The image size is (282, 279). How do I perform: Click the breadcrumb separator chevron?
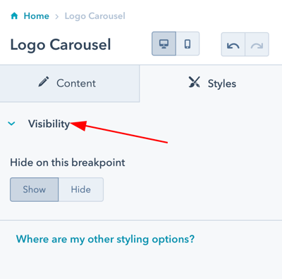[56, 17]
